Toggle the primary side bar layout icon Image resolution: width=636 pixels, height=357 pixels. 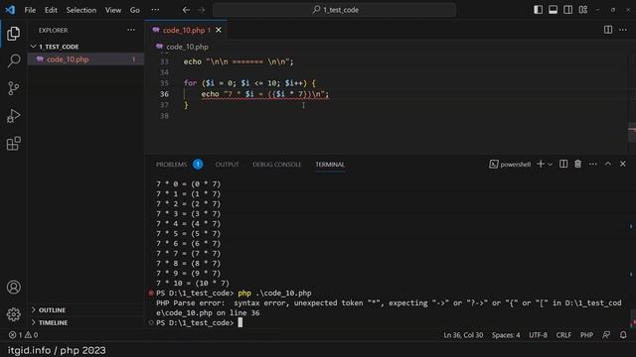(538, 10)
